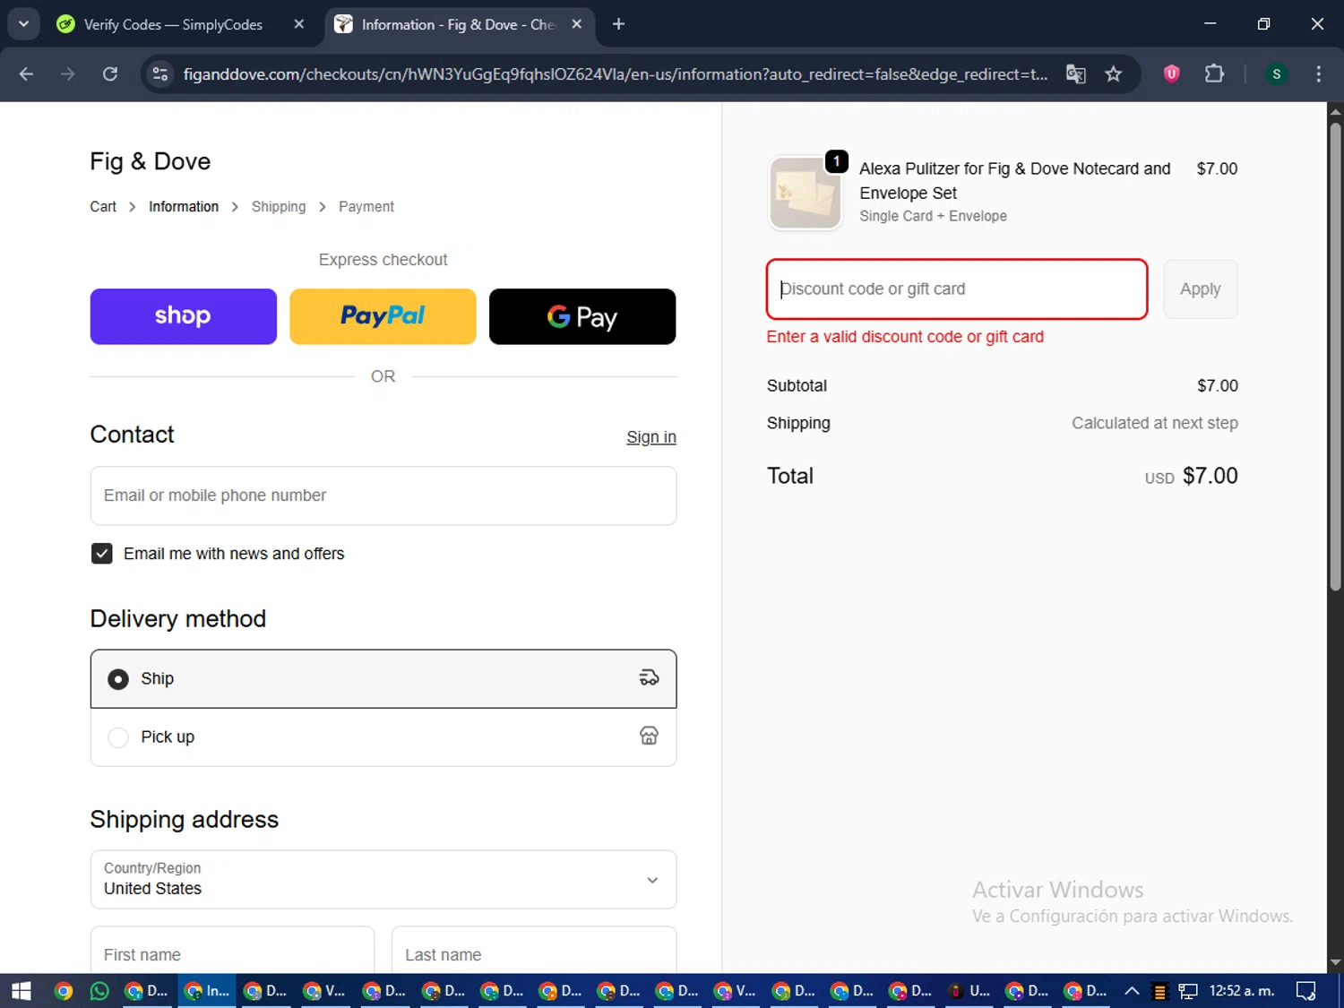The height and width of the screenshot is (1008, 1344).
Task: Open the 'U...' taskbar application
Action: point(970,991)
